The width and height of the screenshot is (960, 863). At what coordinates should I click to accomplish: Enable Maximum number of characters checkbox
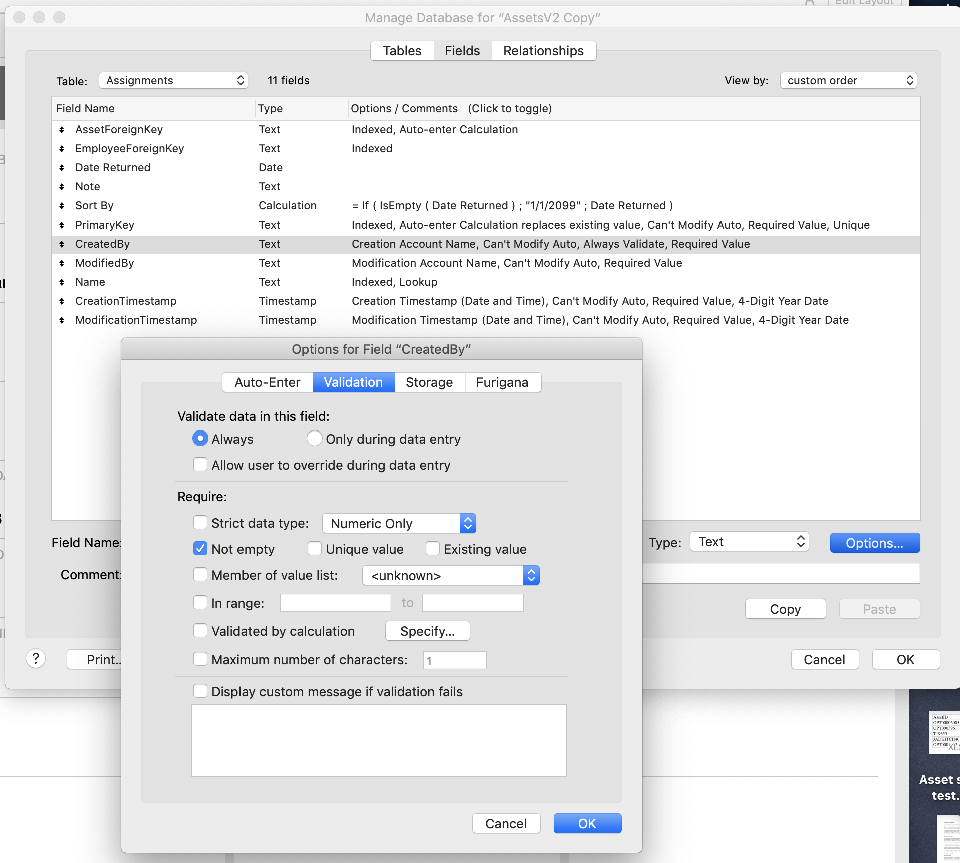pos(200,659)
